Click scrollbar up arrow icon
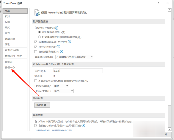This screenshot has height=140, width=174. [x=169, y=10]
